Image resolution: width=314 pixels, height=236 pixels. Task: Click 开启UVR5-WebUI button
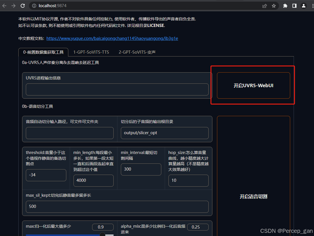[x=253, y=85]
